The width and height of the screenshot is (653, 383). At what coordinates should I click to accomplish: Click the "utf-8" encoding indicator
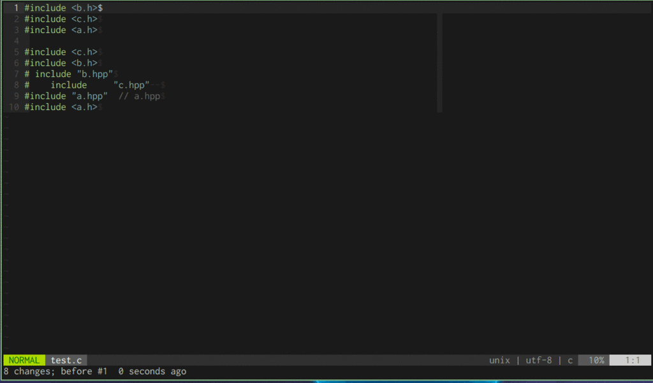[539, 359]
